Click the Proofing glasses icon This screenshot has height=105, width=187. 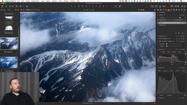coord(164,6)
